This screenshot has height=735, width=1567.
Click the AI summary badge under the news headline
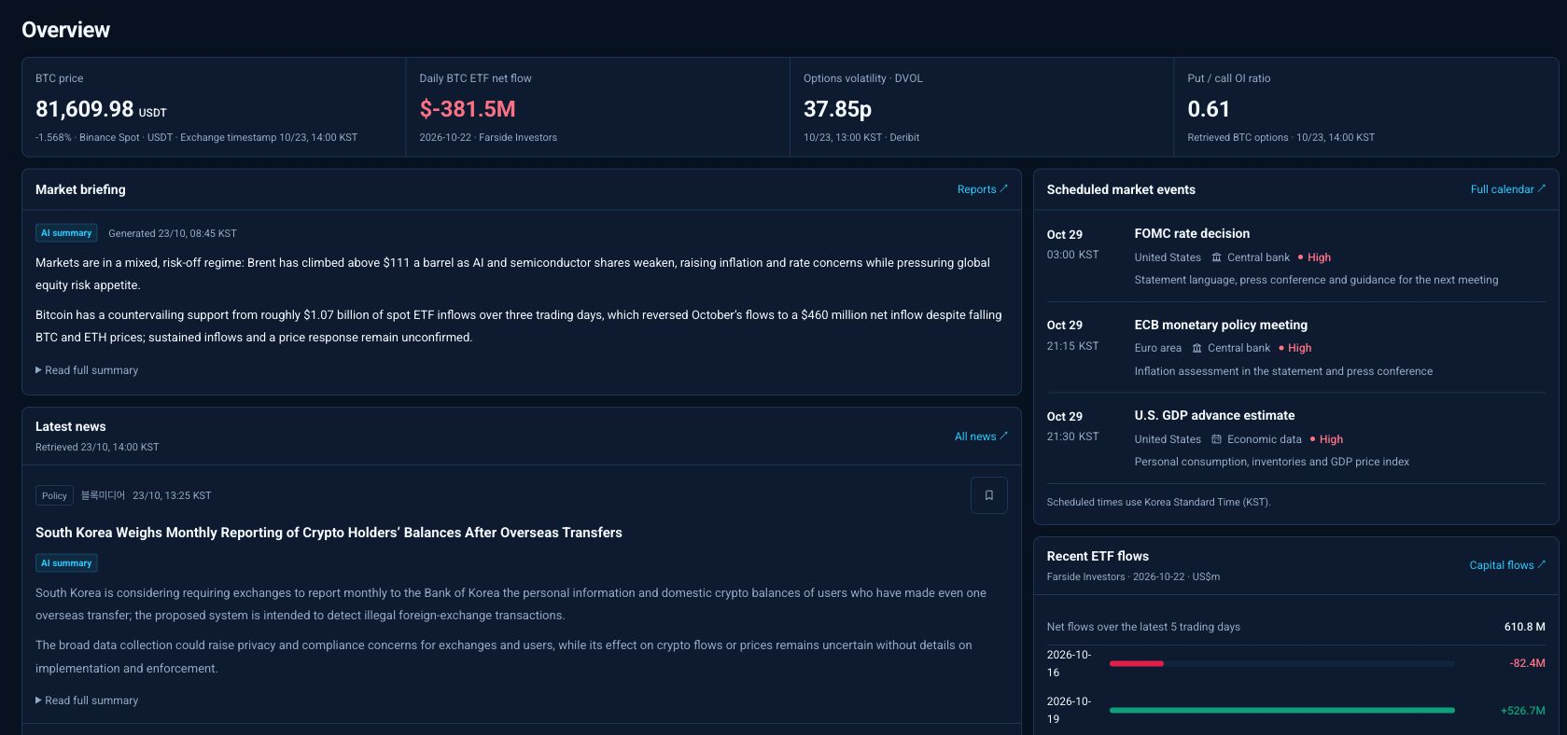pos(66,563)
